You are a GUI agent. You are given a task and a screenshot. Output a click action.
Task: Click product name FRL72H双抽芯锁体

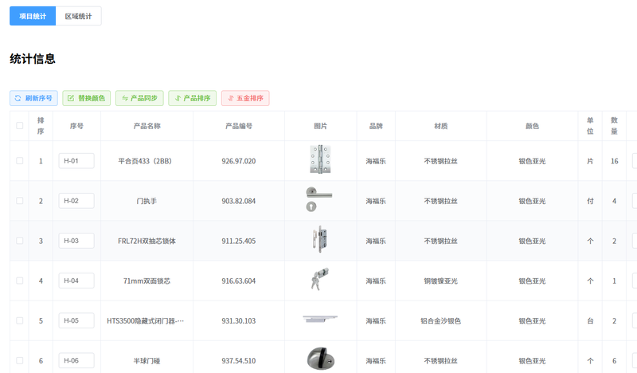coord(147,241)
